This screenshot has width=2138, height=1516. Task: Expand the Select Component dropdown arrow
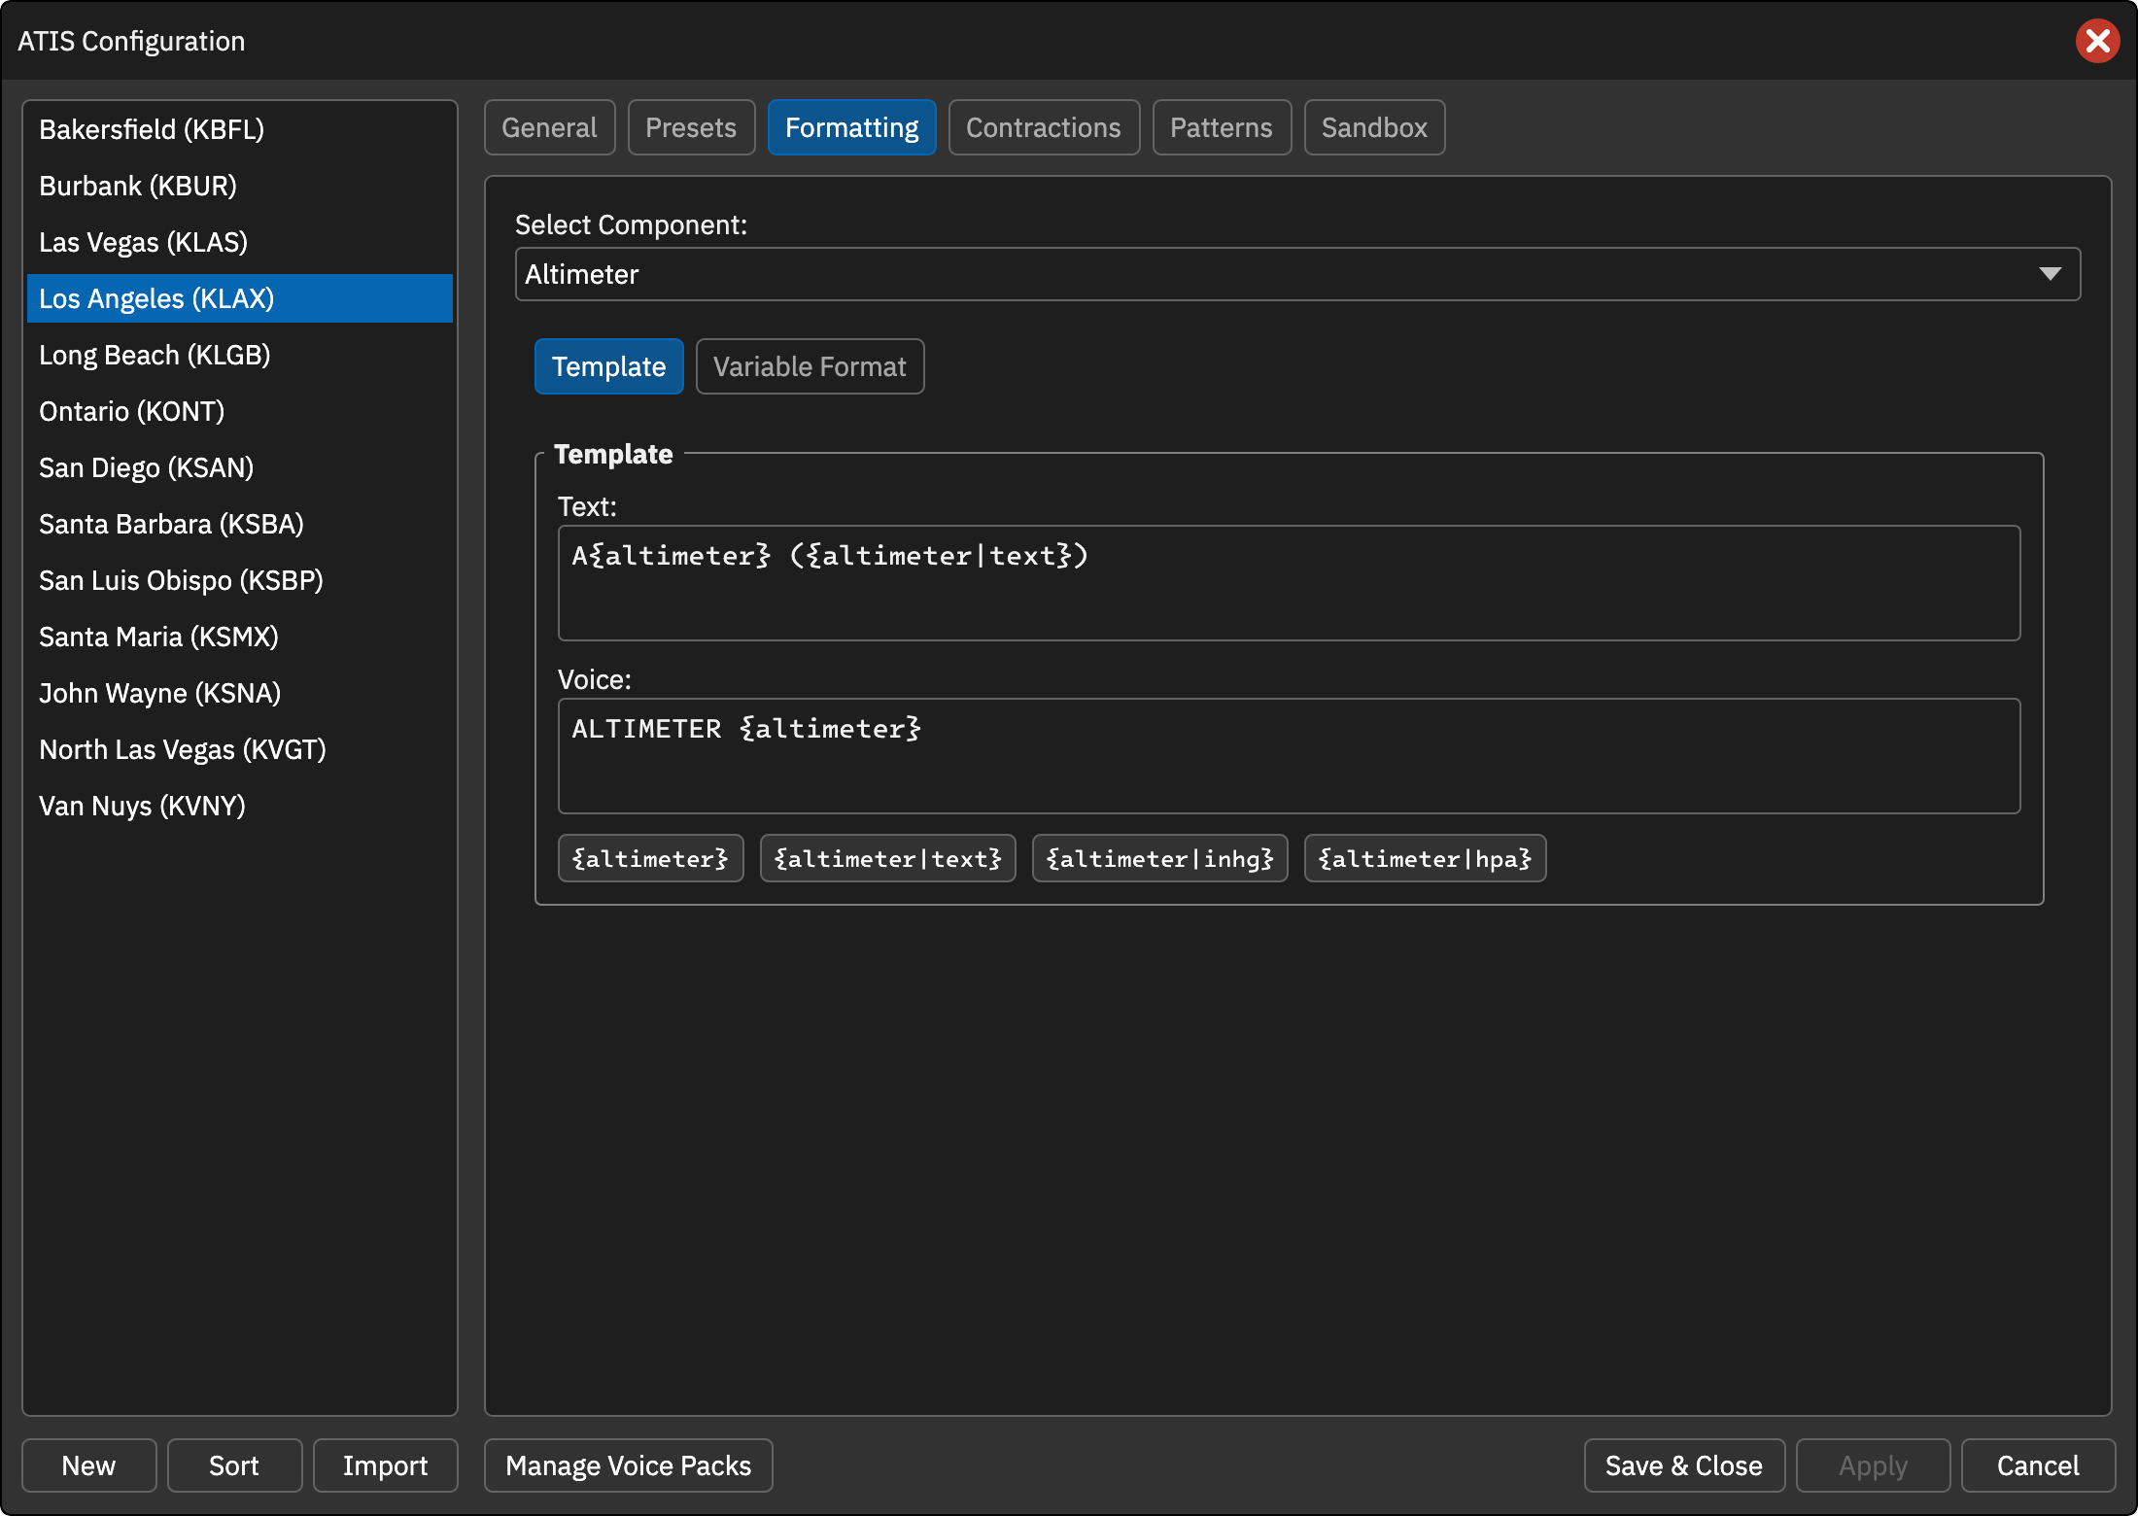[x=2050, y=274]
